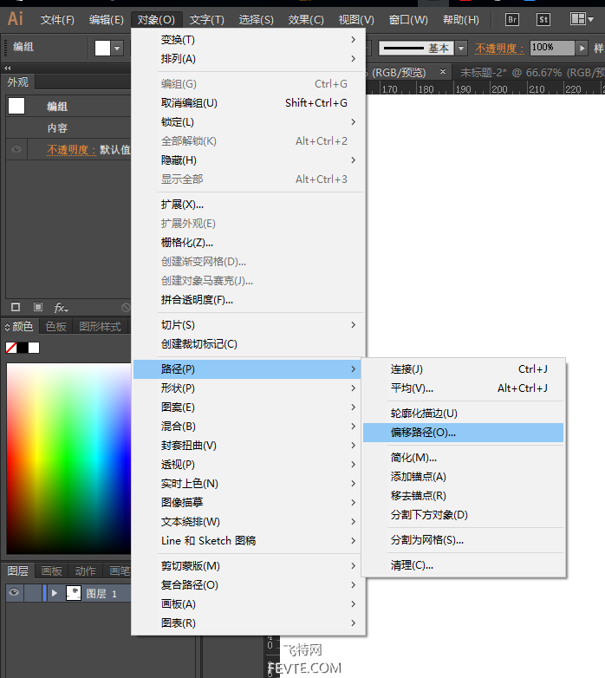Click the orange 不透明度 link in control bar
The height and width of the screenshot is (678, 605).
click(x=499, y=48)
